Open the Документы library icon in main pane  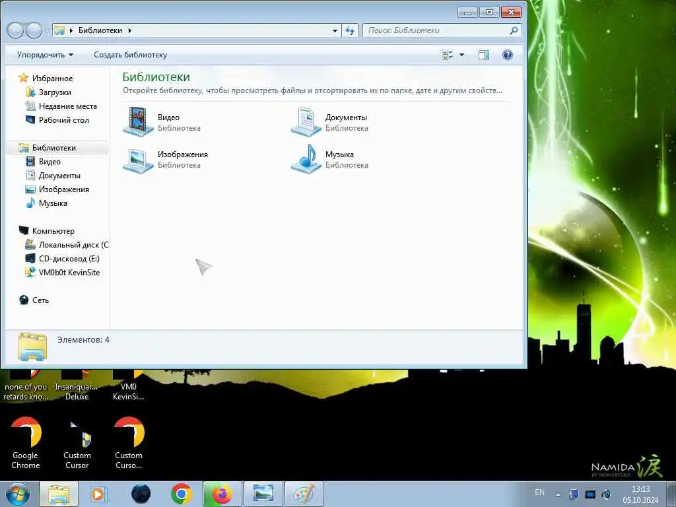pyautogui.click(x=306, y=122)
